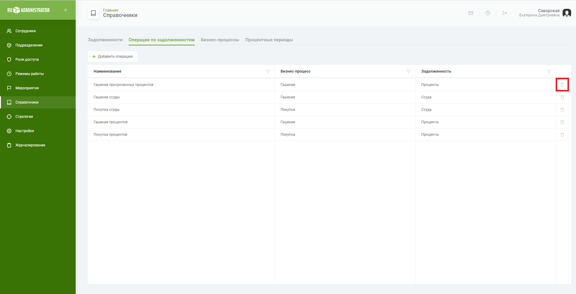Open filter for Наименование column
The width and height of the screenshot is (576, 294).
point(268,71)
